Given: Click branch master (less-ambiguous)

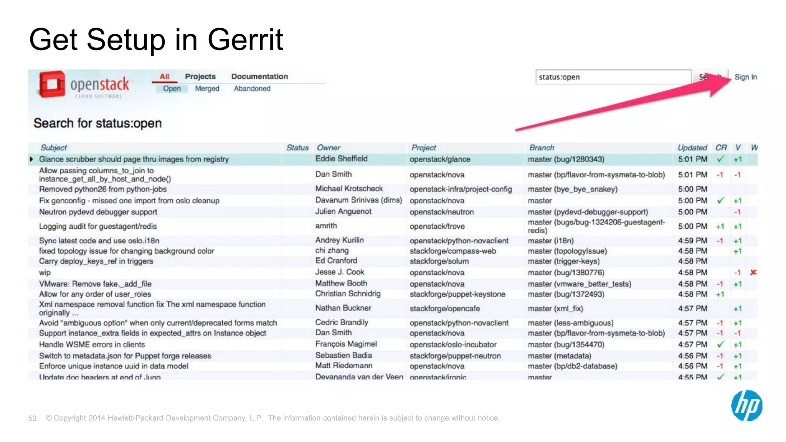Looking at the screenshot, I should coord(570,323).
